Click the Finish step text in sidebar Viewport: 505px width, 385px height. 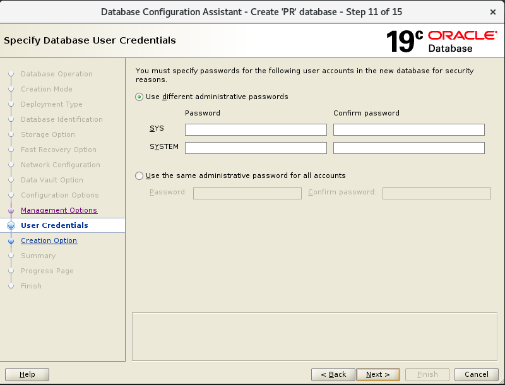click(31, 286)
